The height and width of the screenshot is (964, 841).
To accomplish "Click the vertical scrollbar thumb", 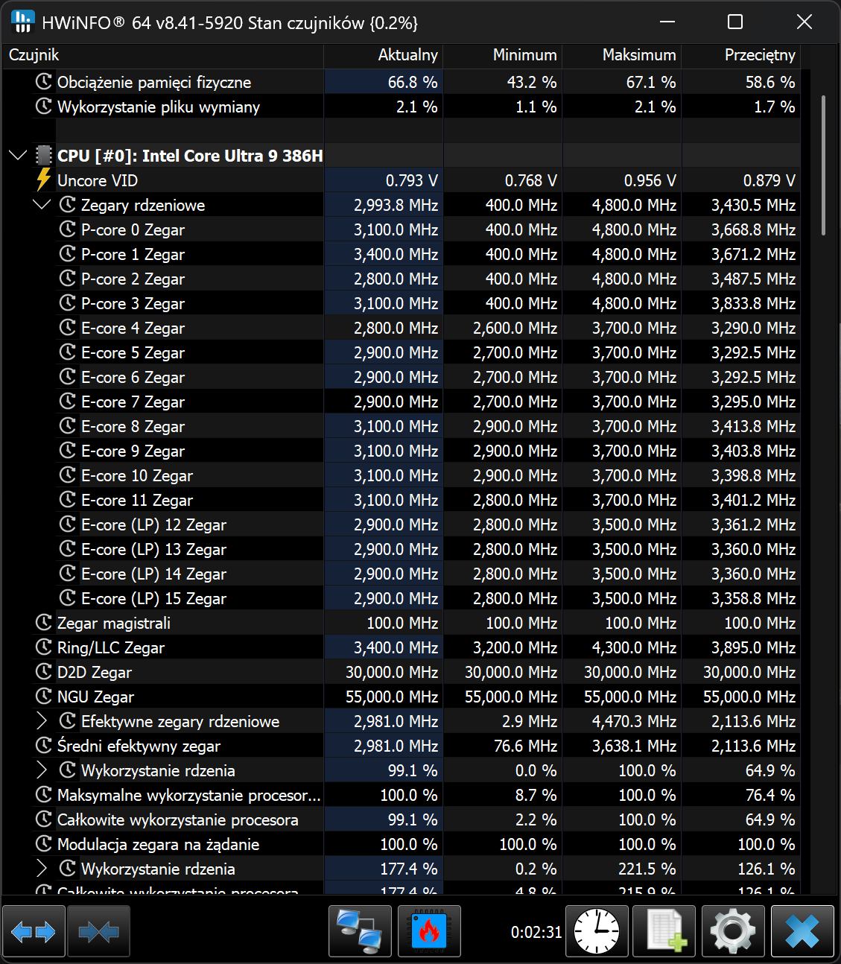I will click(x=823, y=165).
